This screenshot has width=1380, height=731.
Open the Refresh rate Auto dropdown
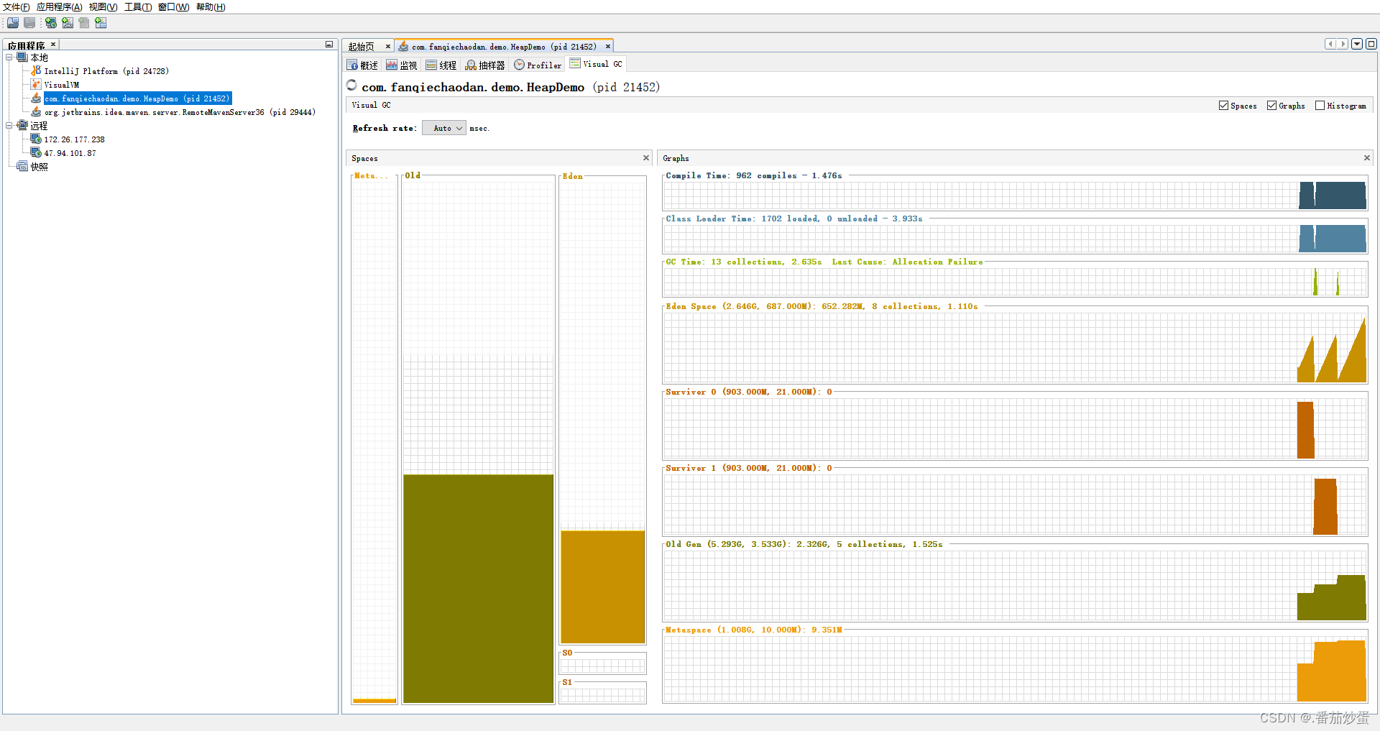(x=444, y=128)
